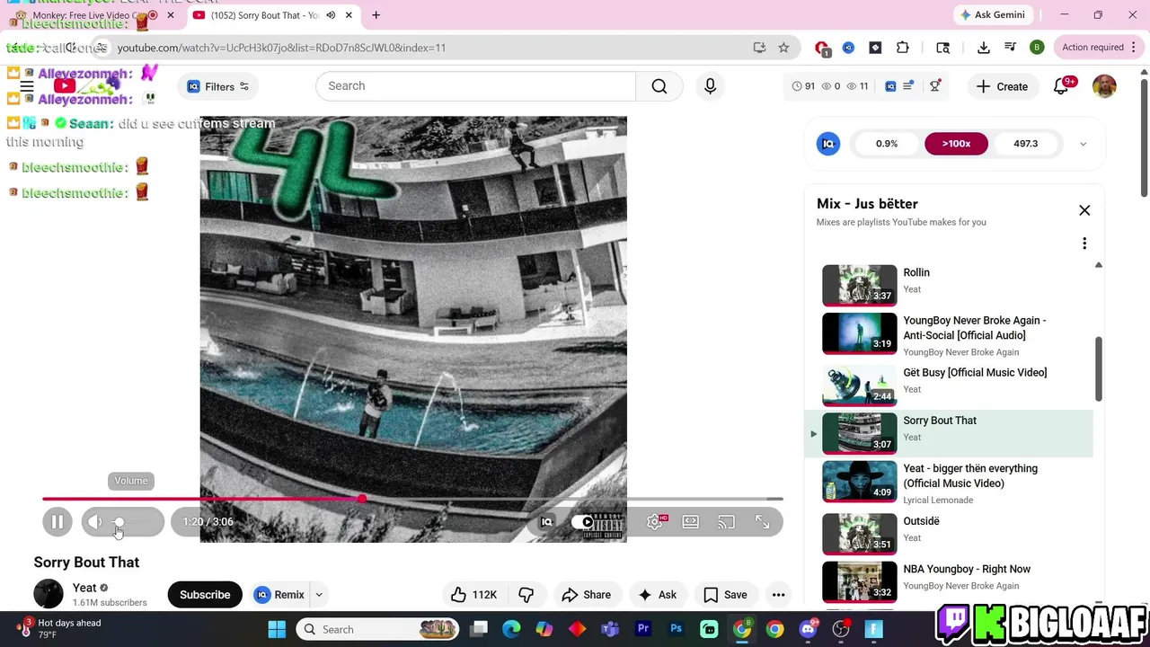Save the video to a playlist

click(x=725, y=595)
